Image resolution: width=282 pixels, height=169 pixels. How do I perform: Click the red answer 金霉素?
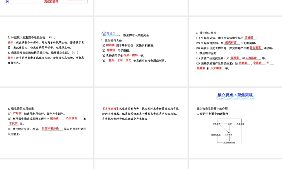[257, 63]
